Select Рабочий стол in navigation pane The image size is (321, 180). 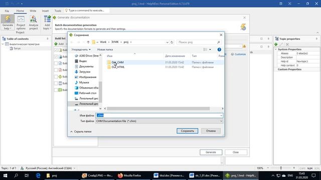(85, 93)
